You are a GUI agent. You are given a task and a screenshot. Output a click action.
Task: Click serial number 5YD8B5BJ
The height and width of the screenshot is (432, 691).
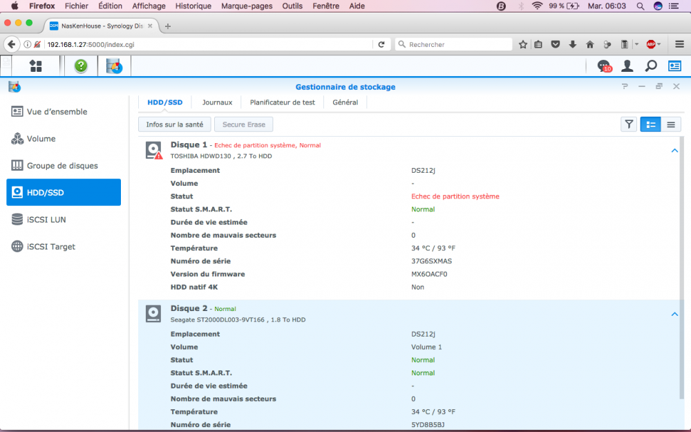pyautogui.click(x=428, y=424)
